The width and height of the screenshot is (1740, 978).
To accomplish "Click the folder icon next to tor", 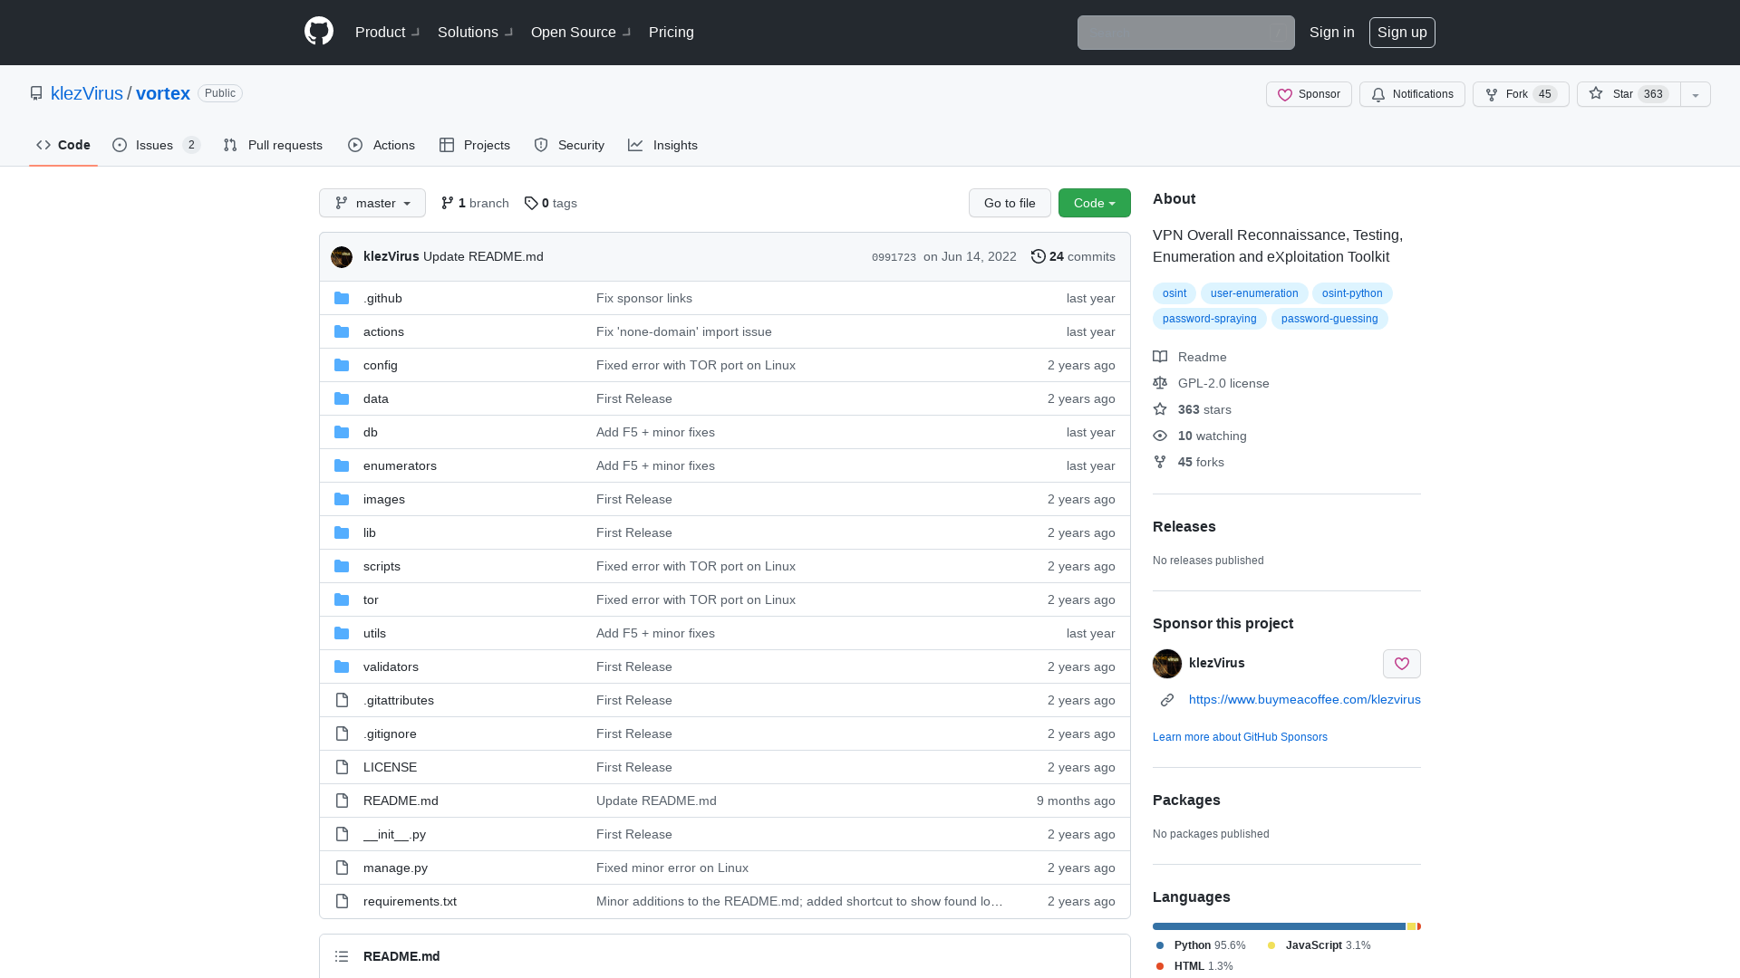I will click(342, 599).
